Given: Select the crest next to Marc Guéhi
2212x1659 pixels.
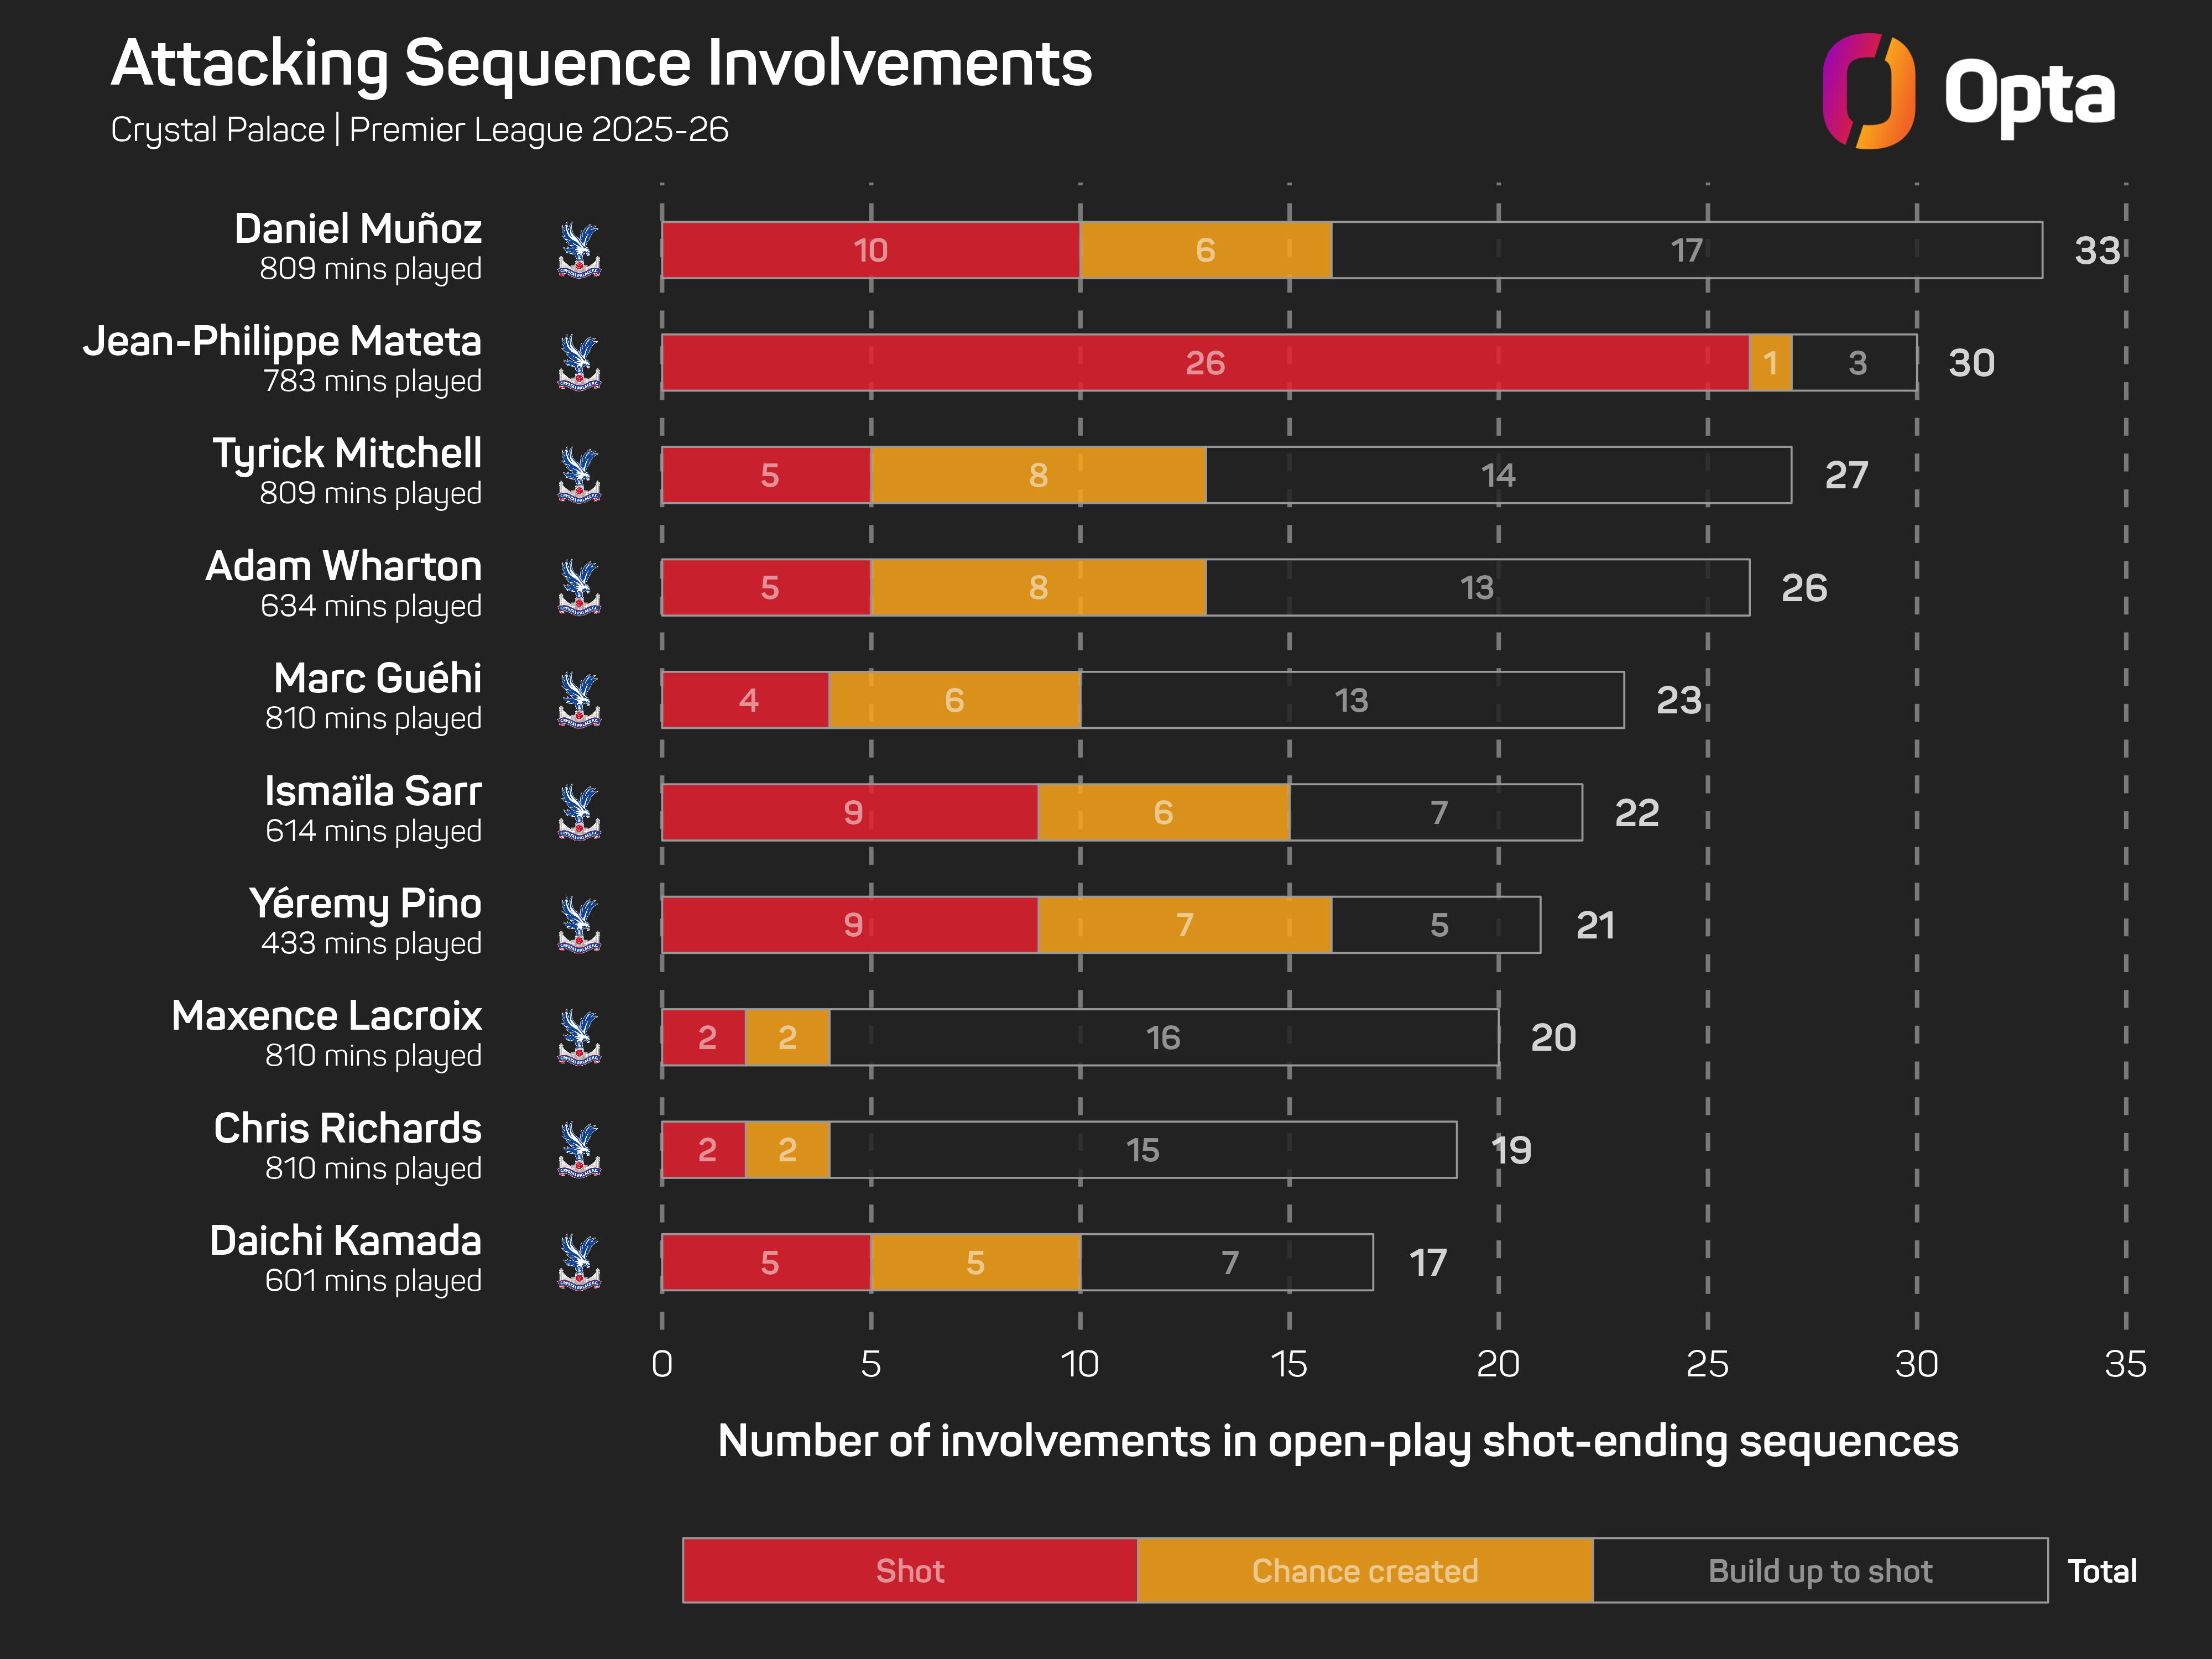Looking at the screenshot, I should (579, 700).
